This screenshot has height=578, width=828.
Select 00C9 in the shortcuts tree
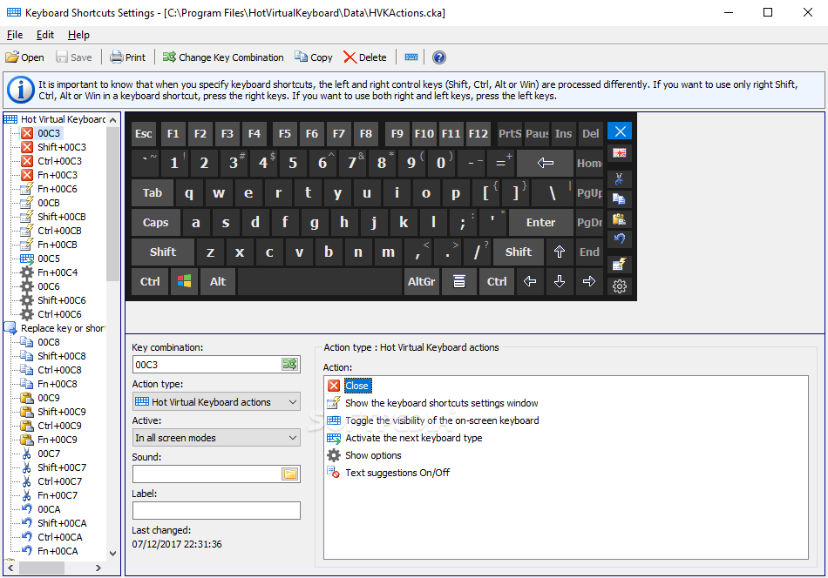coord(49,398)
